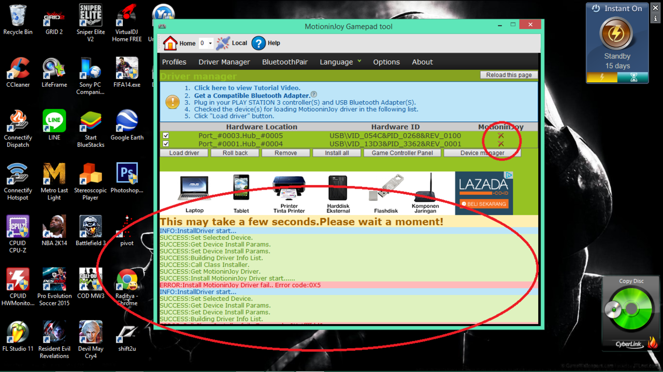Toggle checkbox for Port_#0001.Hub_#0004
Image resolution: width=663 pixels, height=372 pixels.
(166, 144)
